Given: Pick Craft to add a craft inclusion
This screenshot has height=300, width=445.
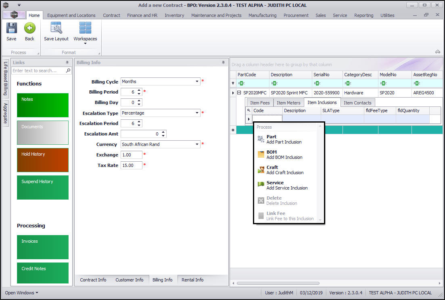Looking at the screenshot, I should click(x=284, y=170).
